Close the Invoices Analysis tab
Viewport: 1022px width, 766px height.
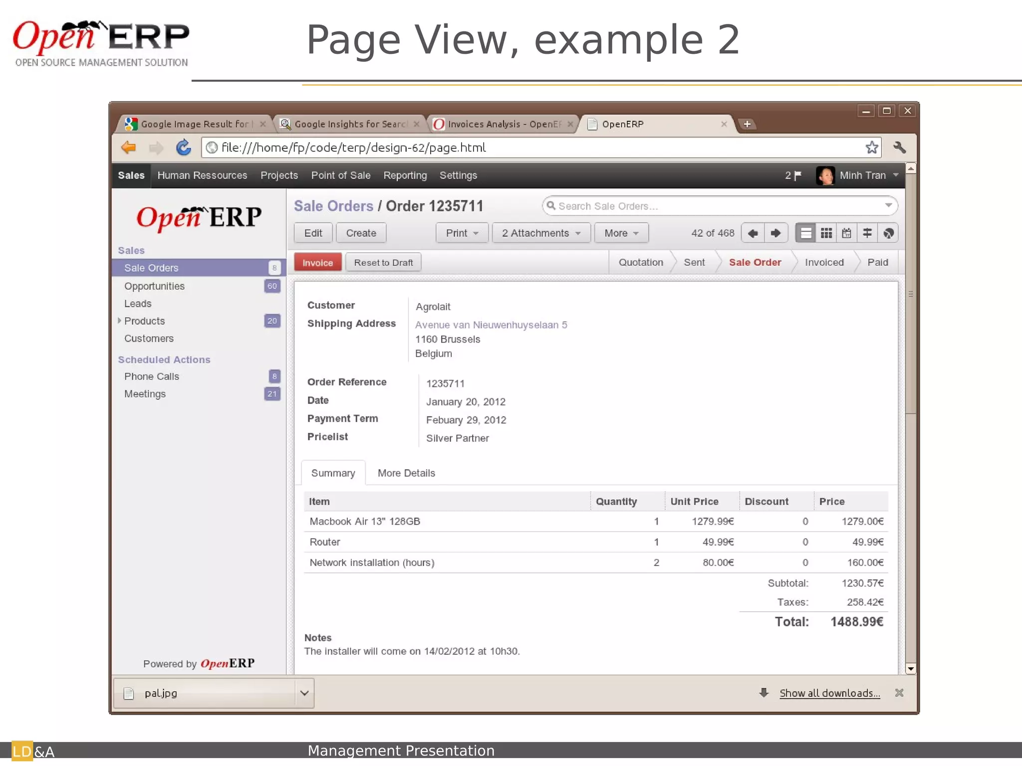(570, 124)
